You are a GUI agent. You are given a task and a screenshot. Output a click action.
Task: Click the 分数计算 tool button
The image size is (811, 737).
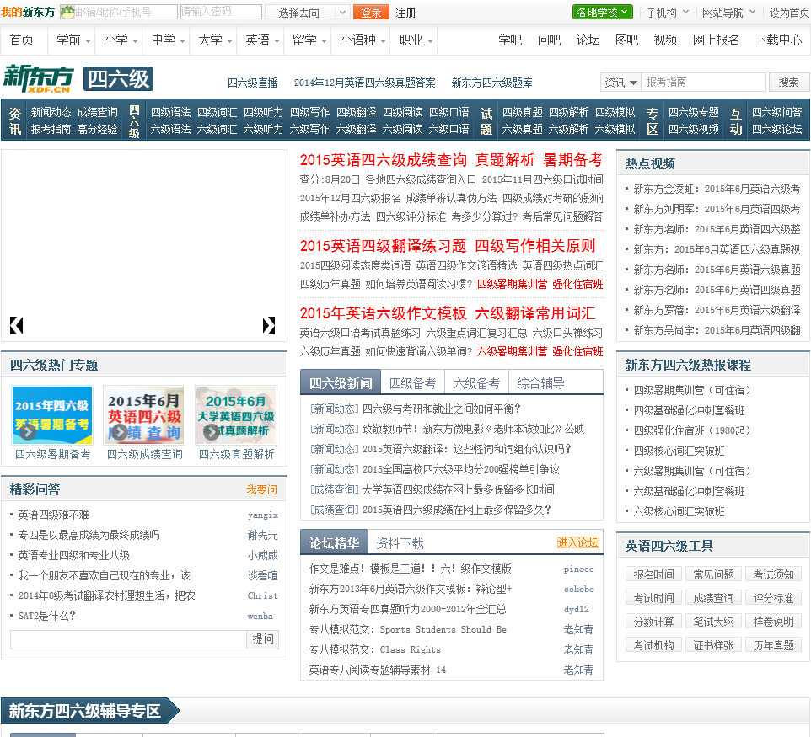653,622
